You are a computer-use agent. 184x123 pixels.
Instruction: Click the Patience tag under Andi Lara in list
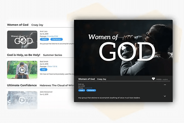[x=57, y=39]
